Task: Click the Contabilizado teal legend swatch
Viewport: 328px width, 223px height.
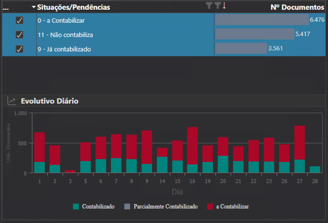Action: pyautogui.click(x=76, y=207)
